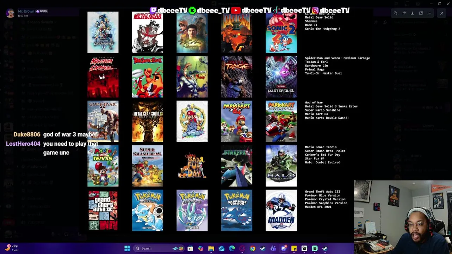This screenshot has width=452, height=254.
Task: Click the 'Metal Gear Solid 3 Snake Eater' text
Action: point(331,107)
